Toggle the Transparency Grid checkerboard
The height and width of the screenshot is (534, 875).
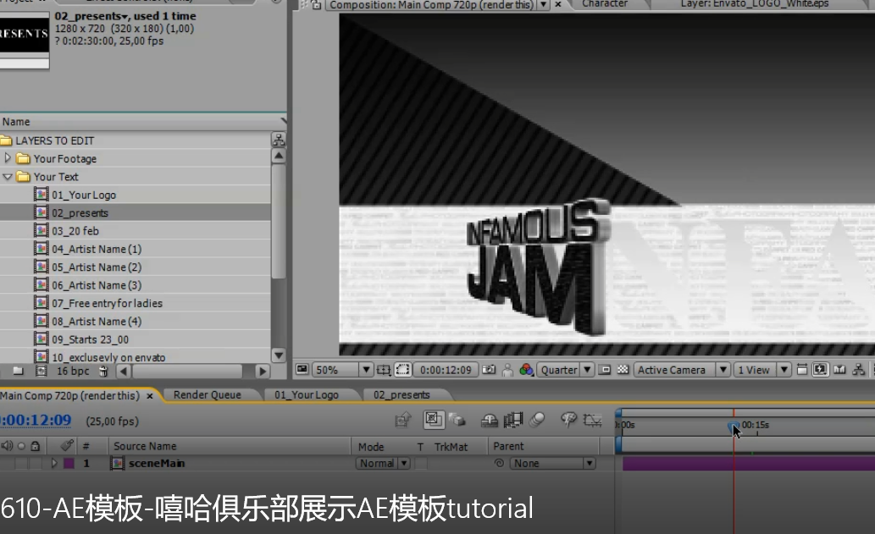tap(623, 370)
